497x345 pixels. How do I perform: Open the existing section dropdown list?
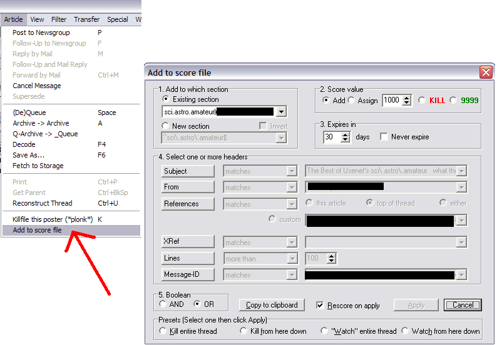281,112
